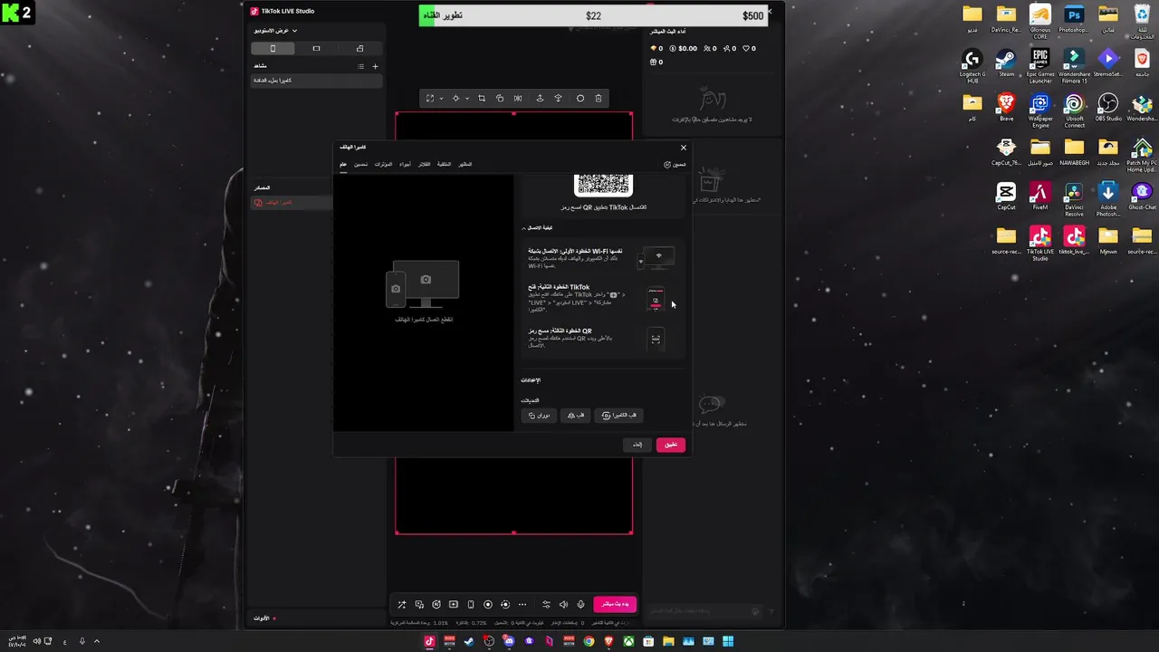Click the قلب الكاميرا flip camera button
Viewport: 1159px width, 652px height.
pyautogui.click(x=619, y=415)
